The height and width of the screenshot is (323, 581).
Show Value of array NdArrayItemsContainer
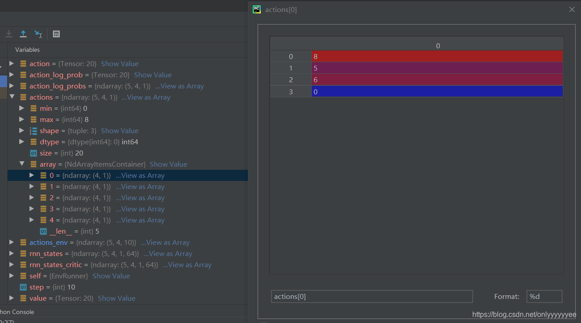point(169,164)
